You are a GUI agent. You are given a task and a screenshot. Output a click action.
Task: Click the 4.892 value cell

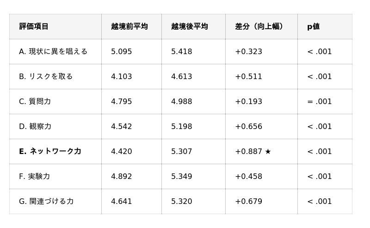point(122,177)
